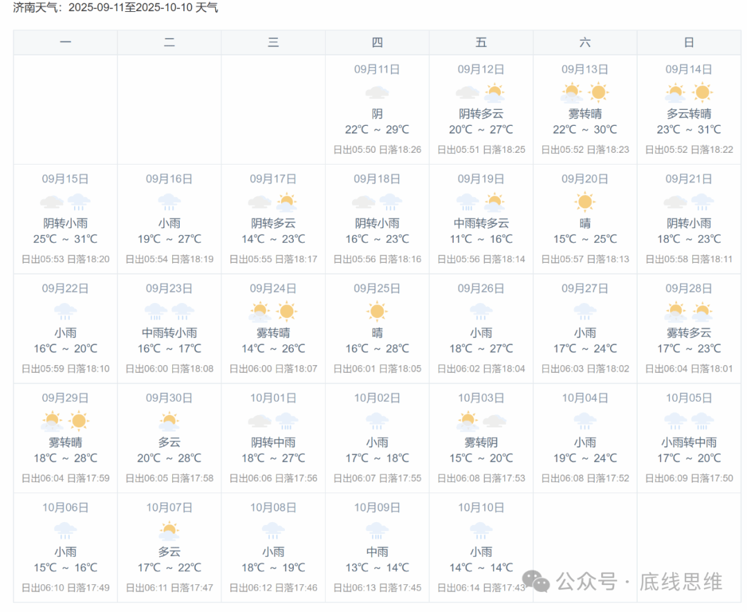Click the 小雨转中雨 forecast text
Screen dimensions: 747x612
point(688,443)
